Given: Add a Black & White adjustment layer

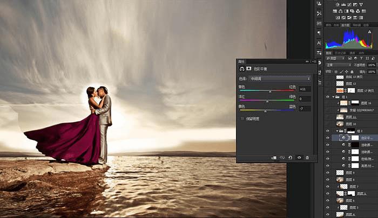Looking at the screenshot, I should click(347, 11).
